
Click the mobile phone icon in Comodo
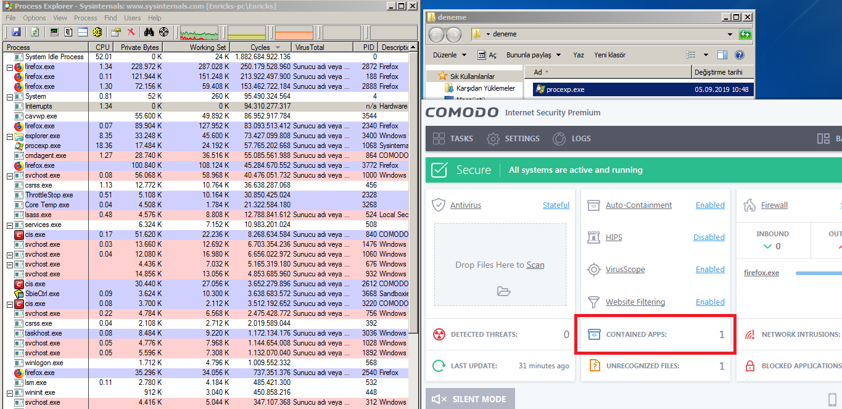(x=832, y=399)
